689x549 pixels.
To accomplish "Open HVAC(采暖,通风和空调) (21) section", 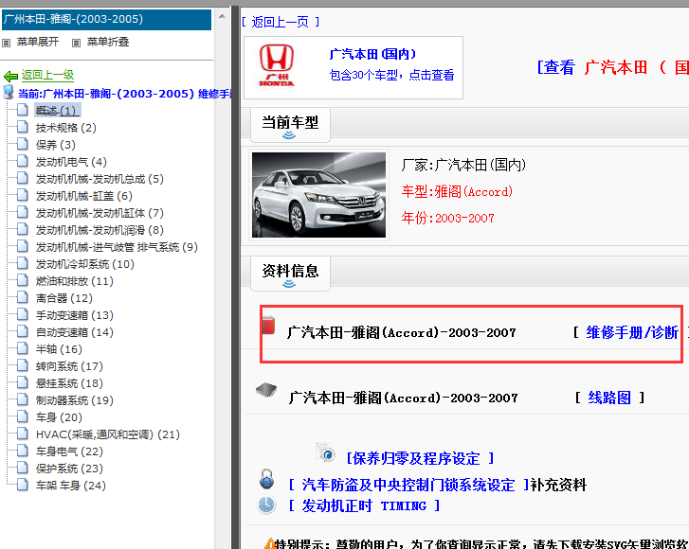I will tap(108, 434).
